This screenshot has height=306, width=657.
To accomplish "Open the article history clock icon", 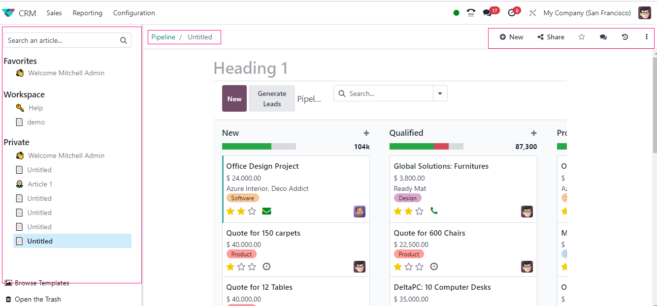I will (x=625, y=37).
